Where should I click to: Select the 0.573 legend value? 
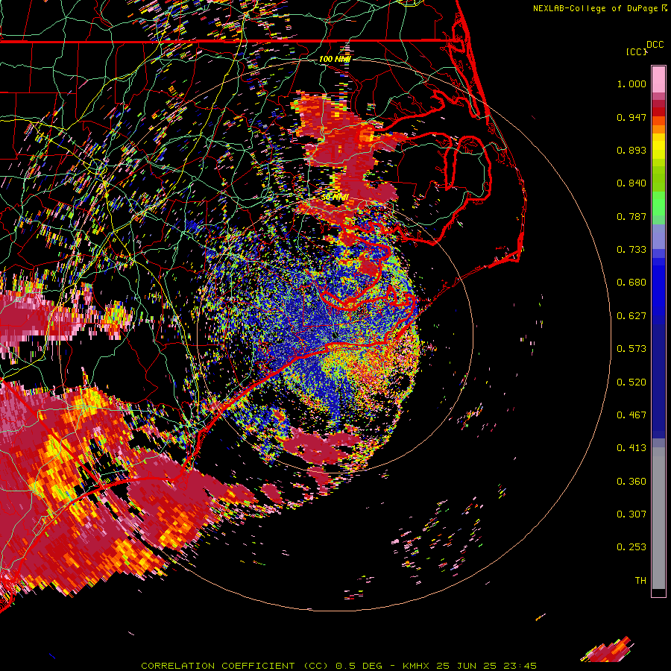click(631, 349)
